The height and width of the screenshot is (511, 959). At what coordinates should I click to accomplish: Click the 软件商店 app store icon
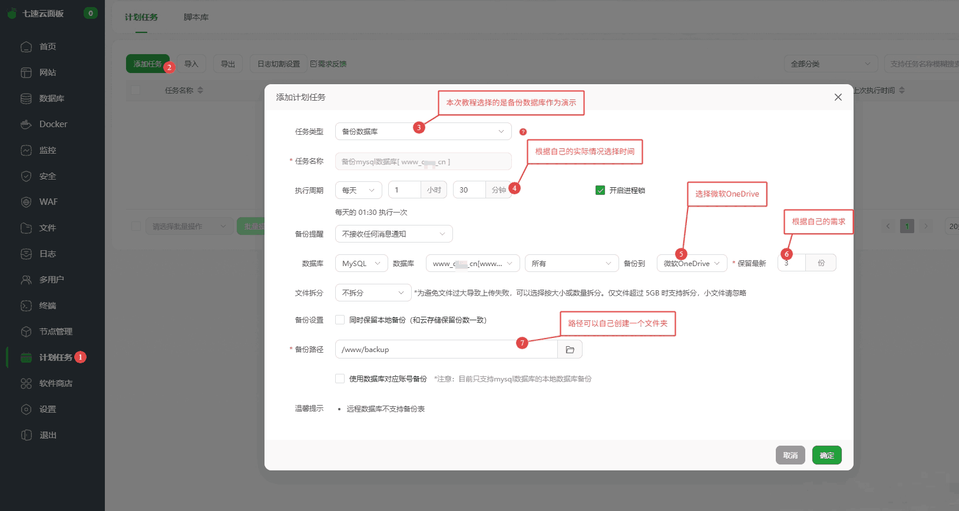[26, 383]
